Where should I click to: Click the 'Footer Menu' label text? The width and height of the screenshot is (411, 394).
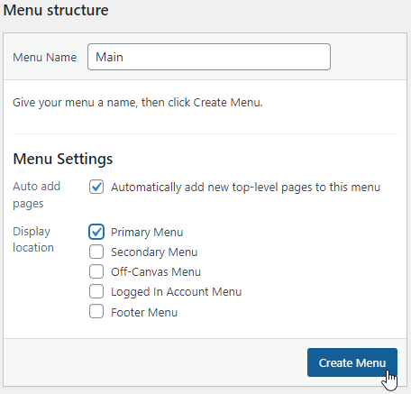pos(144,312)
